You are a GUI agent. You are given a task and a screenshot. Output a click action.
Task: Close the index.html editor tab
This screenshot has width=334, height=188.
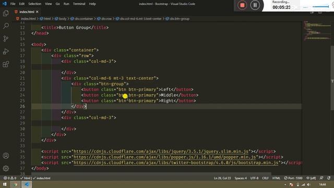click(x=37, y=11)
